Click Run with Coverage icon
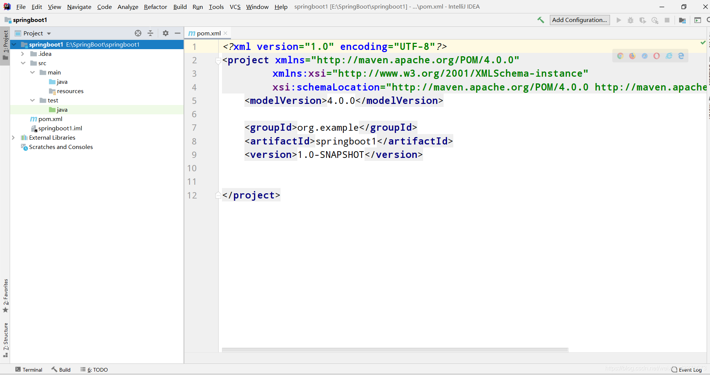This screenshot has width=710, height=375. click(x=642, y=20)
